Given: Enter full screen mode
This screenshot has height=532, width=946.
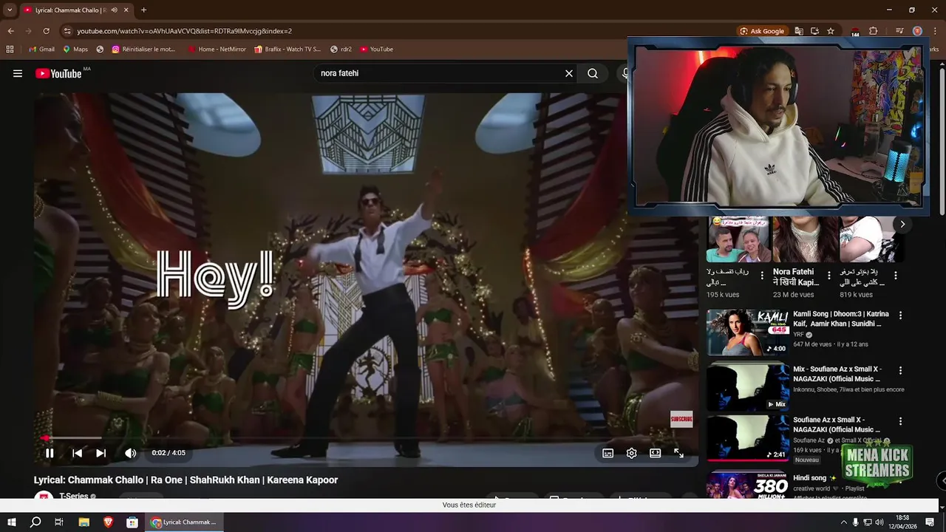Looking at the screenshot, I should [x=678, y=453].
